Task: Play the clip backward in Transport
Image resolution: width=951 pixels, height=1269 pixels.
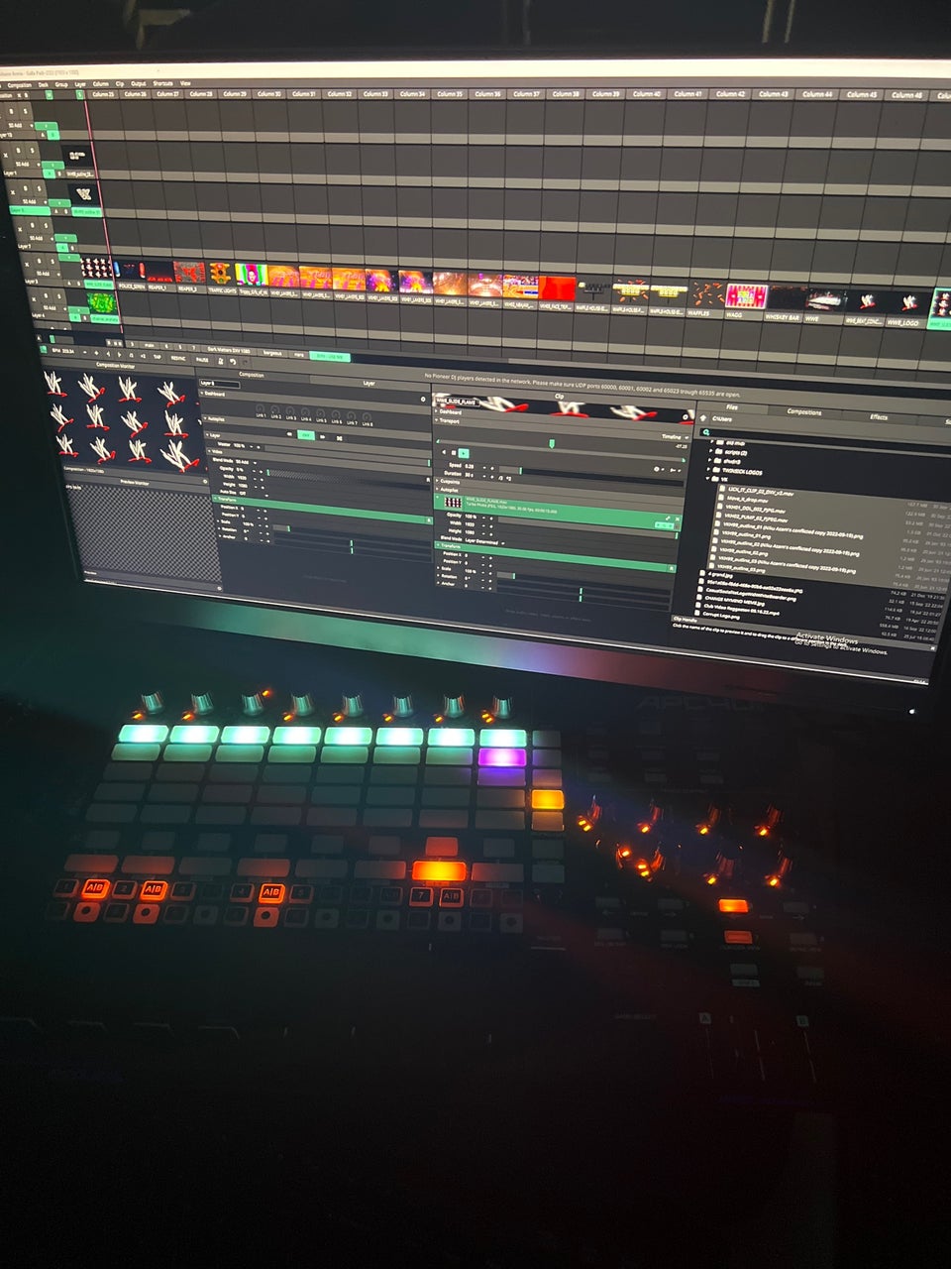Action: [x=444, y=452]
